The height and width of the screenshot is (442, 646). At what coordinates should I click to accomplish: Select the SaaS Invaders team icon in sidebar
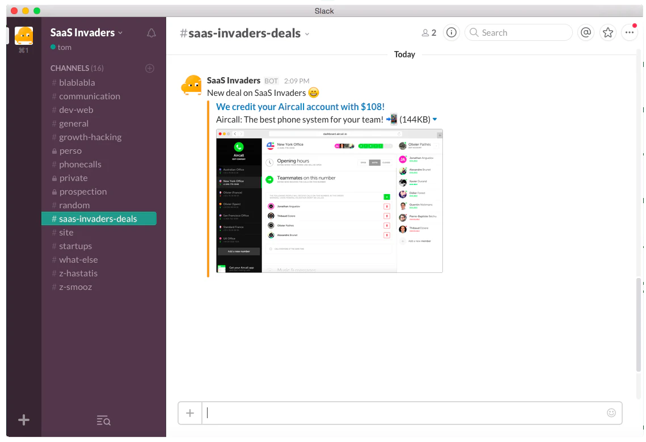point(23,36)
